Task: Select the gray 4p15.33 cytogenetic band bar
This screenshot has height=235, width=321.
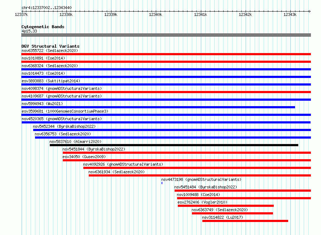Action: pyautogui.click(x=166, y=35)
